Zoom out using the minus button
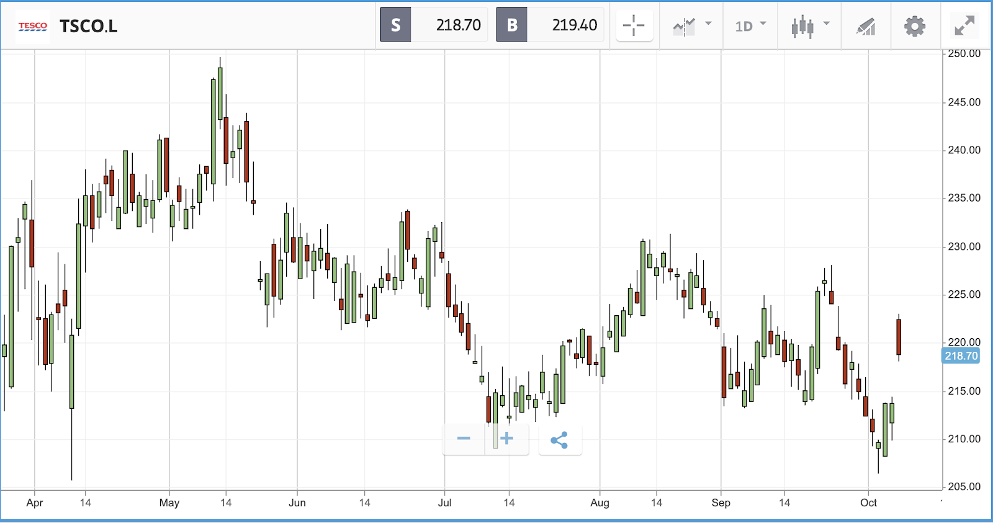This screenshot has height=523, width=993. click(464, 439)
